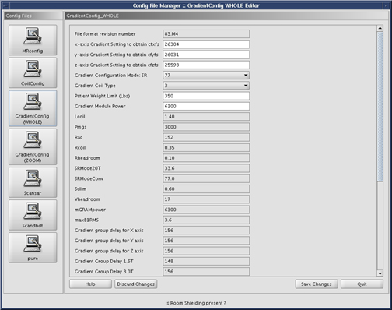Open the MRconfig file icon

click(x=33, y=40)
